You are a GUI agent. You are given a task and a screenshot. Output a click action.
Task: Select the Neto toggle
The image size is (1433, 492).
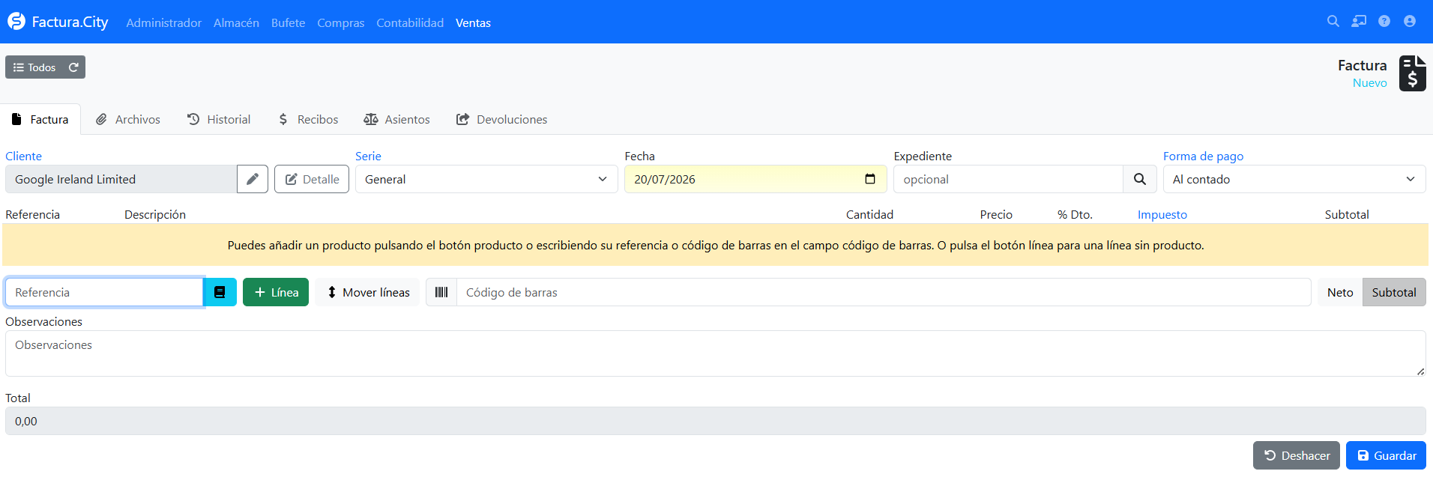click(x=1340, y=292)
